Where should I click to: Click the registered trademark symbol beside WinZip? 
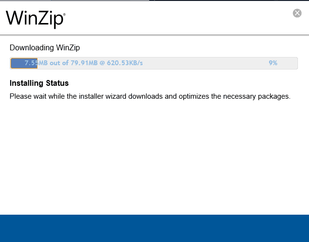pyautogui.click(x=64, y=14)
